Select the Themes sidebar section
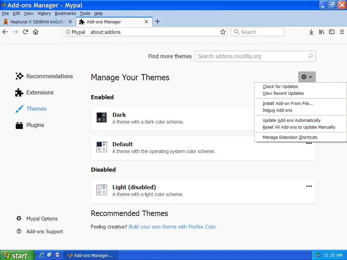Screen dimensions: 347x260 (31, 109)
